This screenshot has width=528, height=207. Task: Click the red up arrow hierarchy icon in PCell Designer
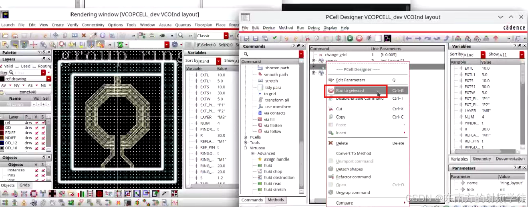click(496, 38)
